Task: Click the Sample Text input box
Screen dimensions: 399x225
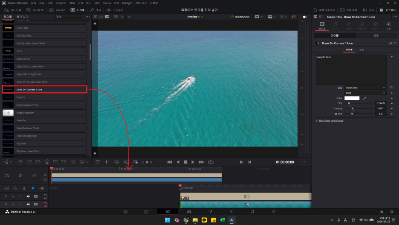Action: pos(351,69)
